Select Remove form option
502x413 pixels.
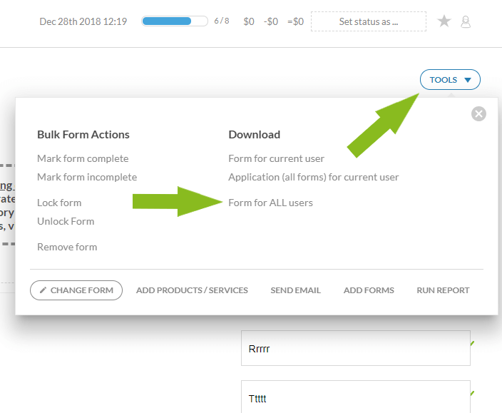point(67,247)
